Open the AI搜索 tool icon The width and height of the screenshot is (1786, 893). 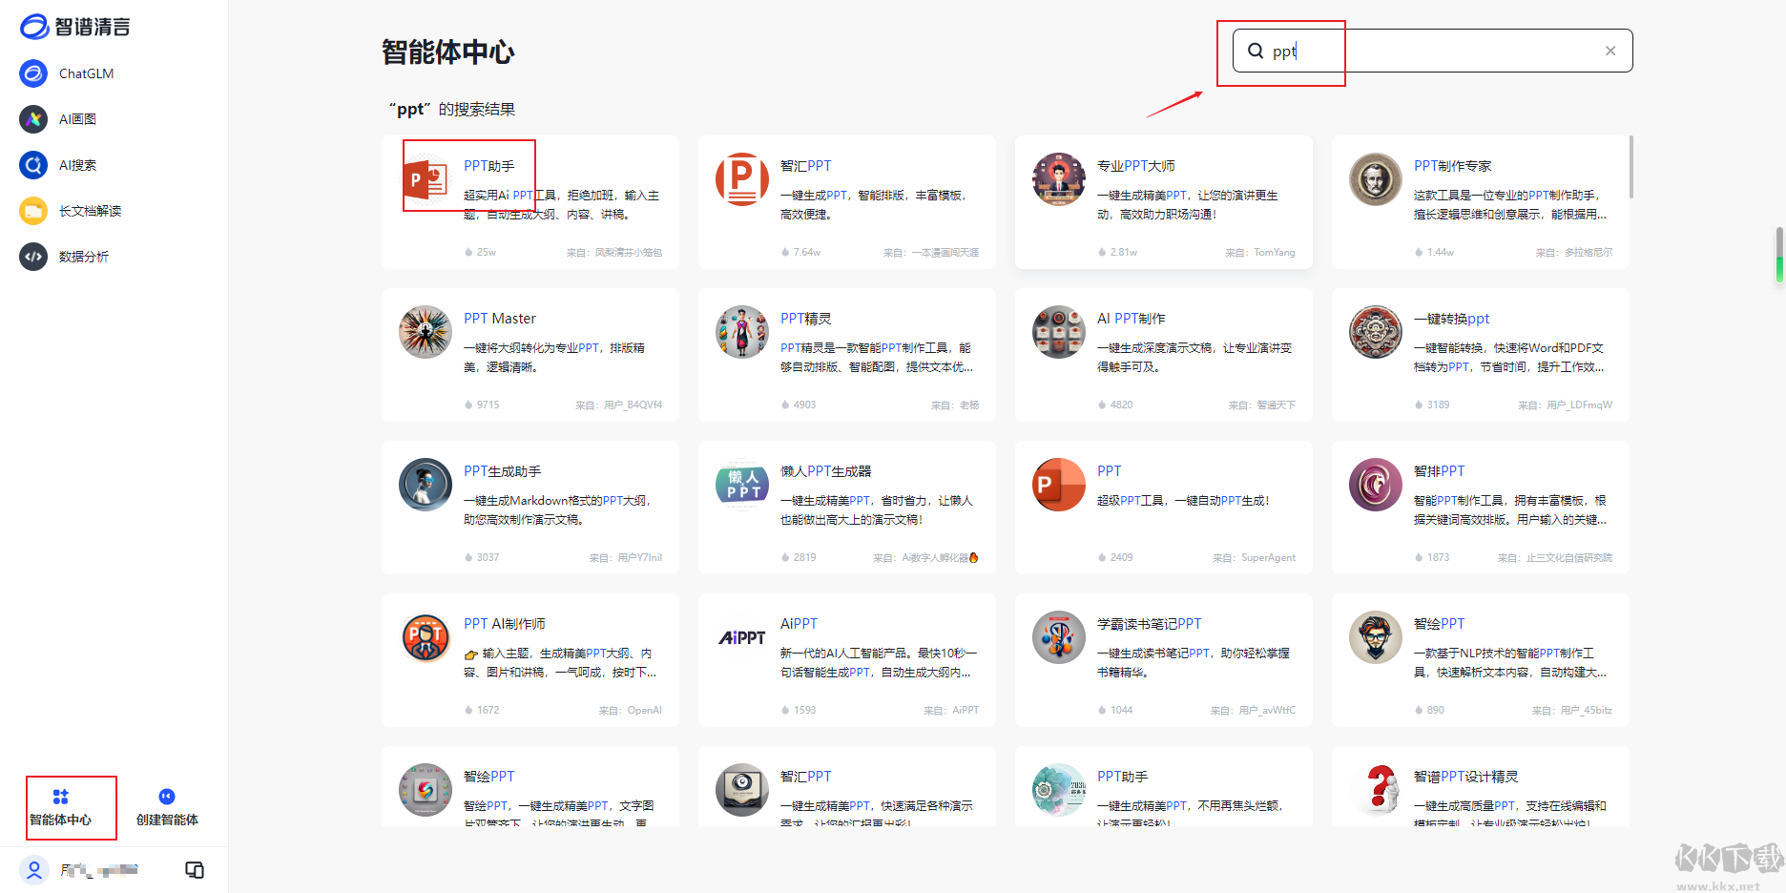(x=33, y=164)
